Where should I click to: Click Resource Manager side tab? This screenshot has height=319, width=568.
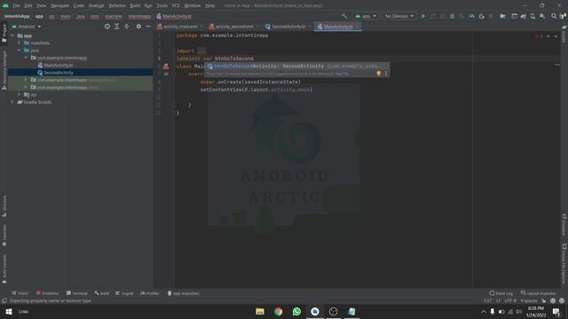point(4,70)
